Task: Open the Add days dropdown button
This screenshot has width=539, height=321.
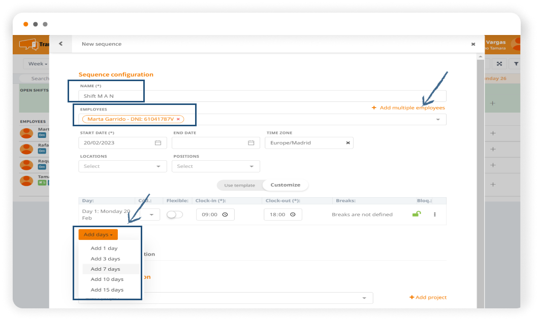Action: pyautogui.click(x=98, y=234)
